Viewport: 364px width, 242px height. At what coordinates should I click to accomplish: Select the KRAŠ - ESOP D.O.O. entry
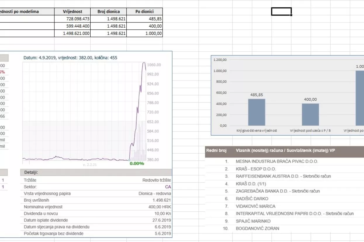click(x=256, y=169)
